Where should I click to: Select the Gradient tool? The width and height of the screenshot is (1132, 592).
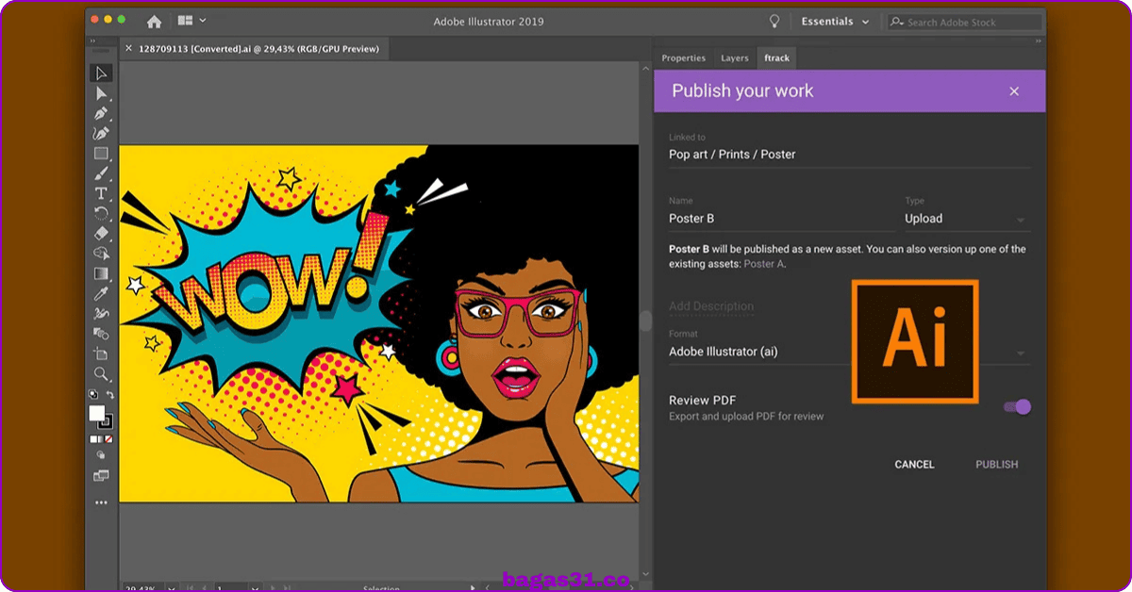point(101,273)
